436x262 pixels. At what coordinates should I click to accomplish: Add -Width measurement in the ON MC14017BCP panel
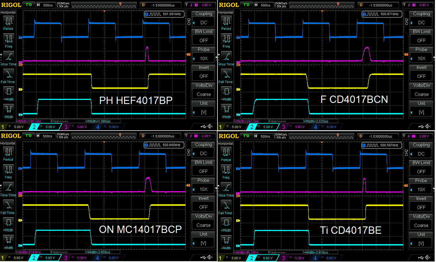point(8,242)
